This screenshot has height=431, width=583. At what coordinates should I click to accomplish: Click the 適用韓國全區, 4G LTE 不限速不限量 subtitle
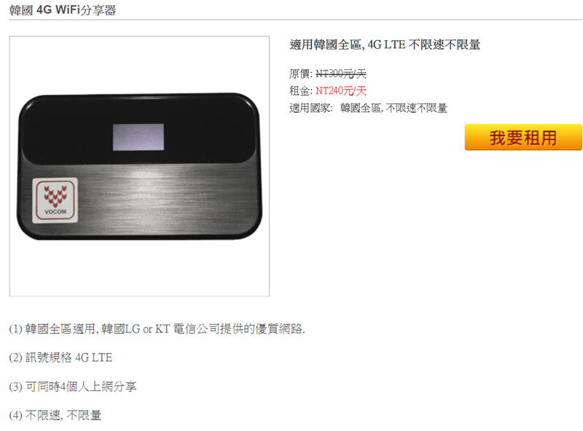[385, 44]
